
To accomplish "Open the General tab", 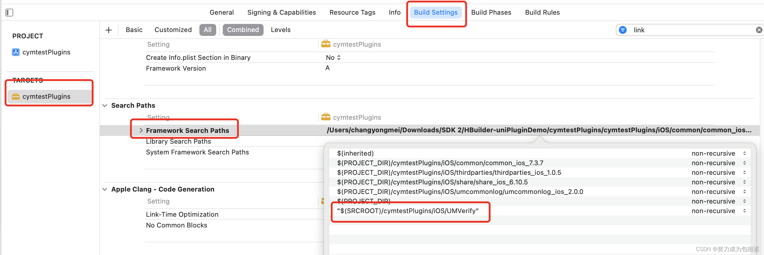I will pyautogui.click(x=222, y=13).
